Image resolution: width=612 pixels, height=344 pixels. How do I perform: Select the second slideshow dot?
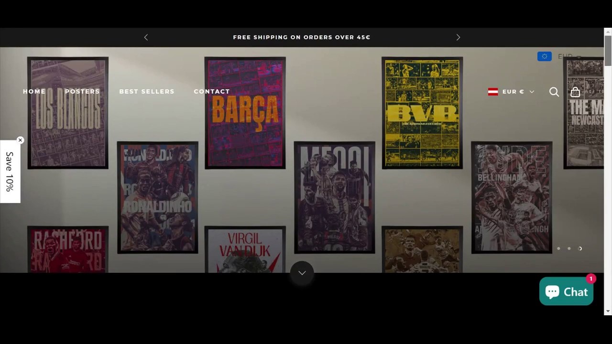tap(569, 248)
